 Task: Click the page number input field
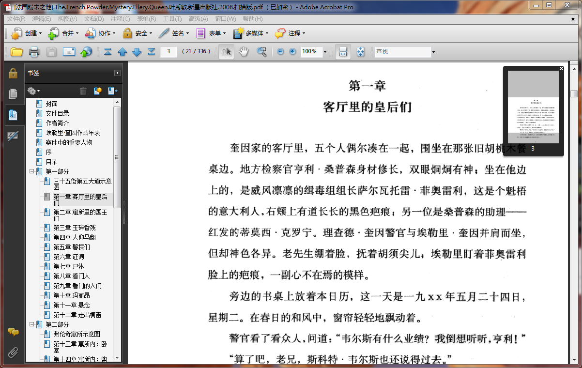point(168,51)
